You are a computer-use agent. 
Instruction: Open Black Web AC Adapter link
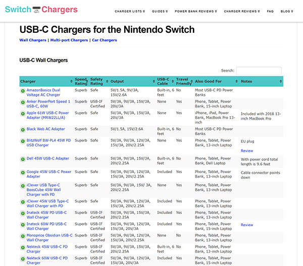pos(45,129)
